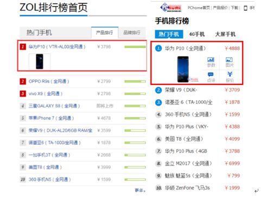Click the 热门手机 heading in ZOL panel
This screenshot has height=197, width=267.
39,33
